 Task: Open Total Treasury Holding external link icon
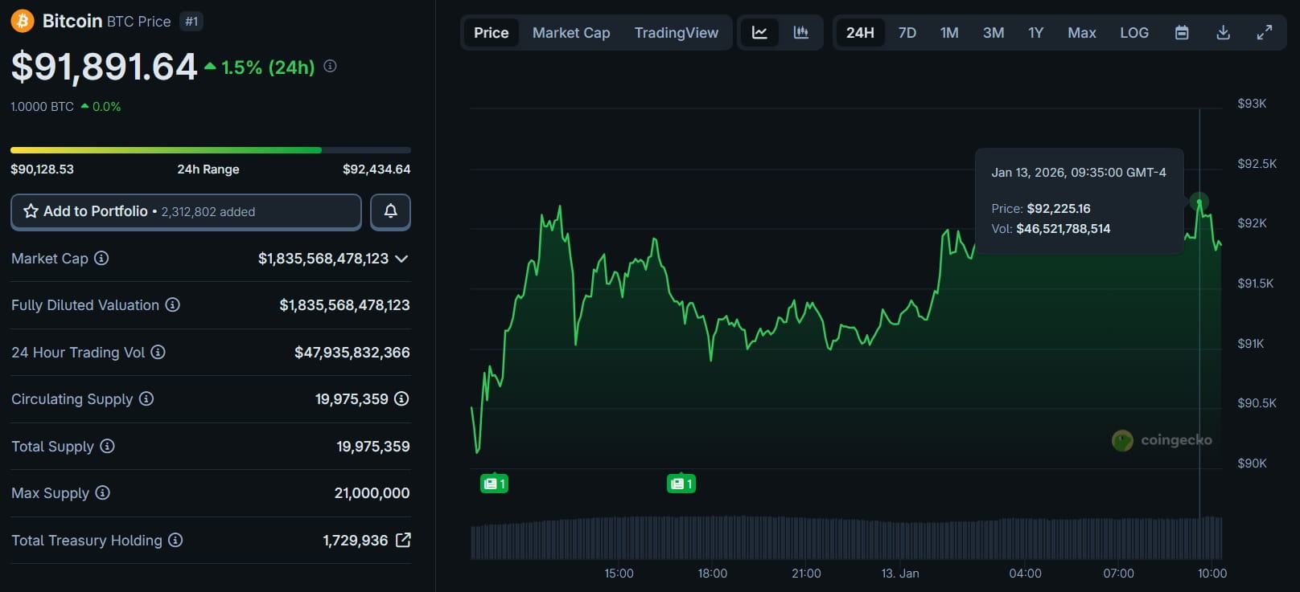(403, 540)
